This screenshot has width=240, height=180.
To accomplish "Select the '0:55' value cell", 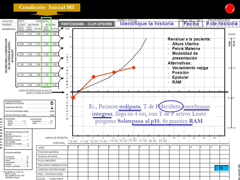I will click(x=30, y=64).
